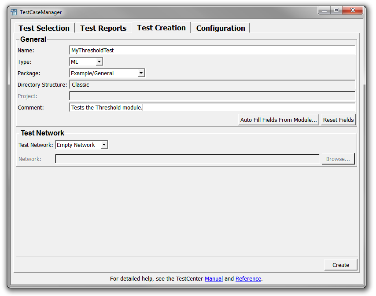Click the TestCaseManager title bar icon
The image size is (376, 296).
click(x=14, y=12)
